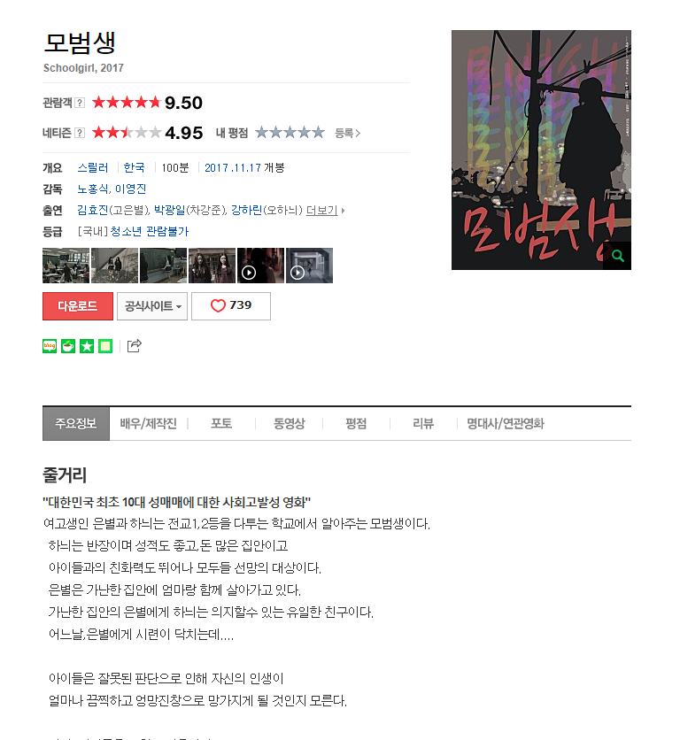Open director 노홍식 link
Image resolution: width=680 pixels, height=740 pixels.
click(x=94, y=189)
